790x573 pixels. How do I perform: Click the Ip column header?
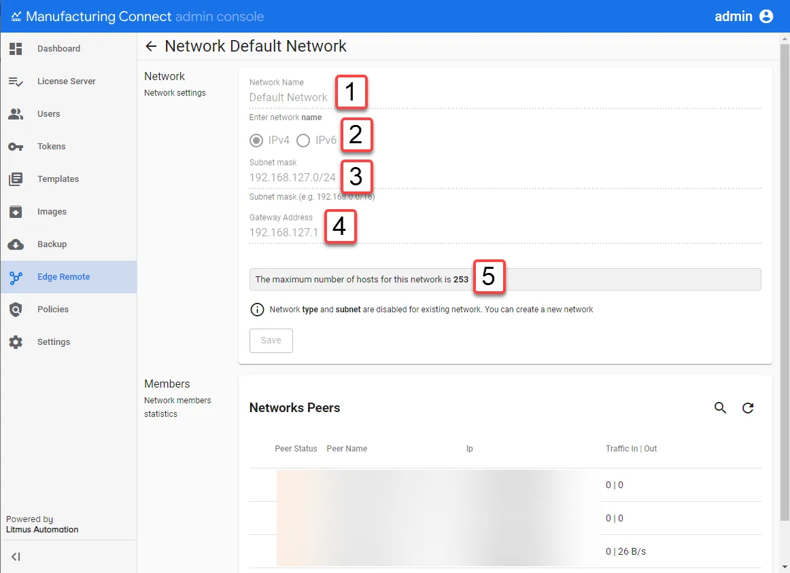point(469,449)
